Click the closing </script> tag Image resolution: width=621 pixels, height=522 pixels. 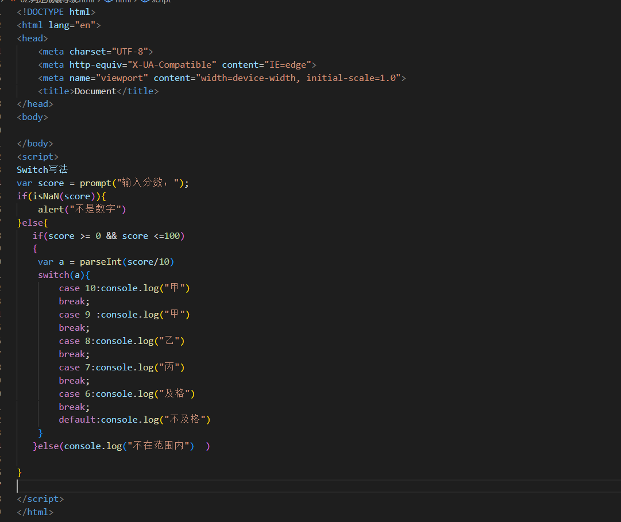click(40, 499)
